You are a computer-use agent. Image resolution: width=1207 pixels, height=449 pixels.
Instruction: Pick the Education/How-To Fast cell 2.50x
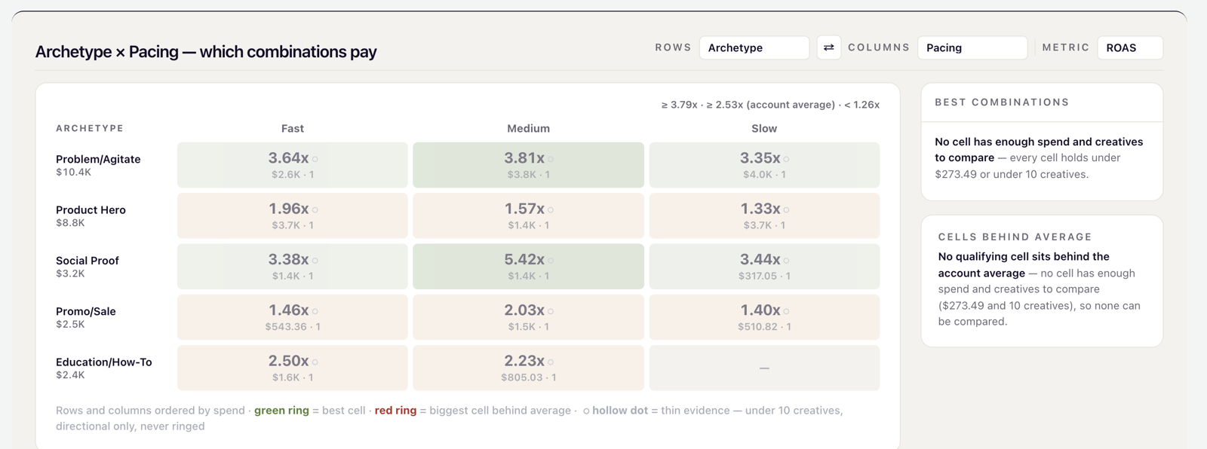pyautogui.click(x=293, y=368)
